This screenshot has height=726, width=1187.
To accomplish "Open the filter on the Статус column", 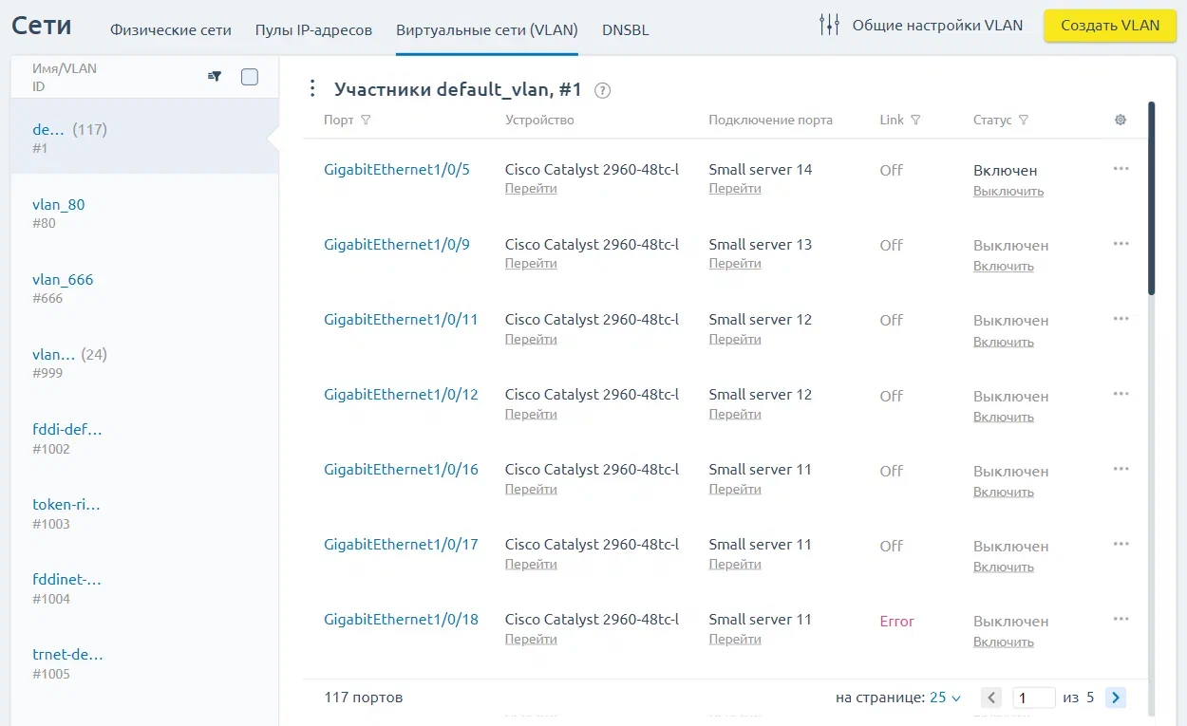I will tap(1024, 120).
